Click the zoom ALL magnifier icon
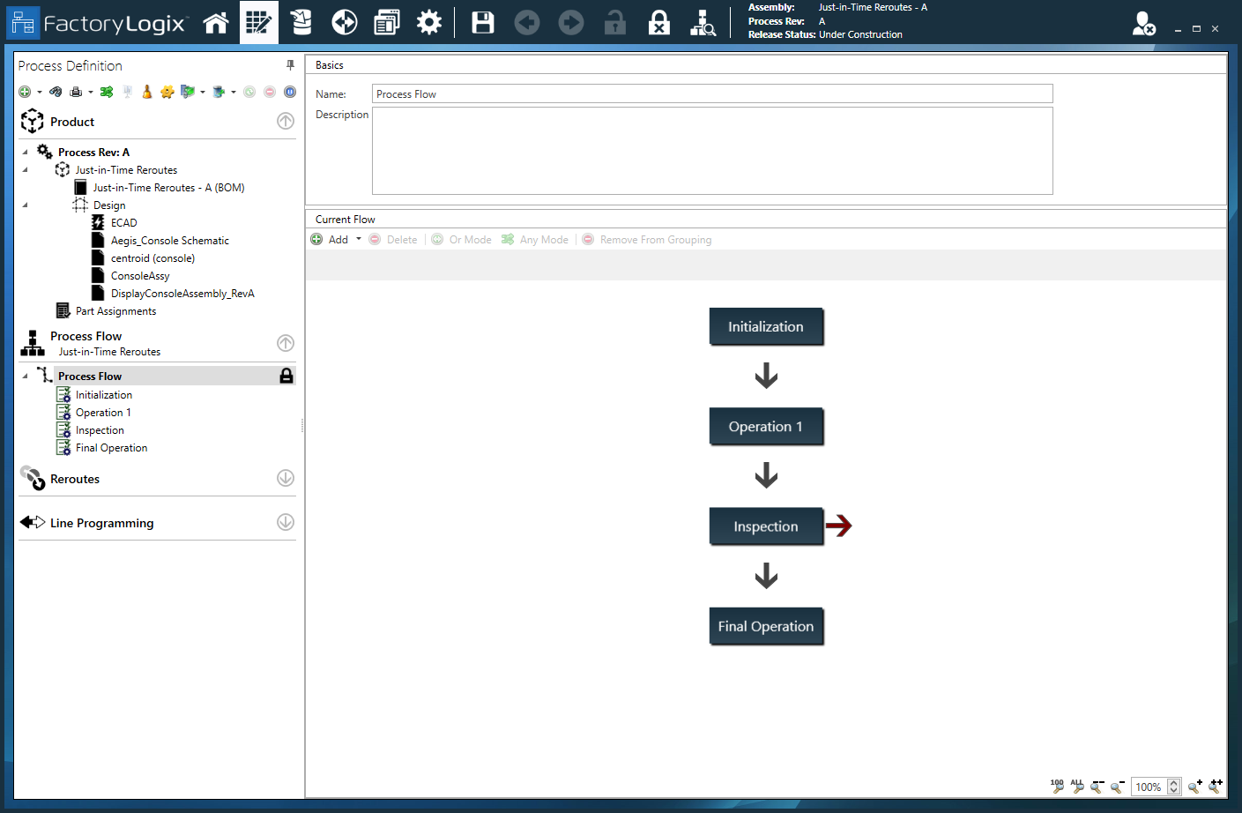 pos(1077,786)
